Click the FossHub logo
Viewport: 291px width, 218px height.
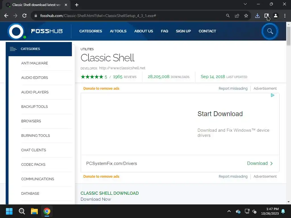(35, 31)
